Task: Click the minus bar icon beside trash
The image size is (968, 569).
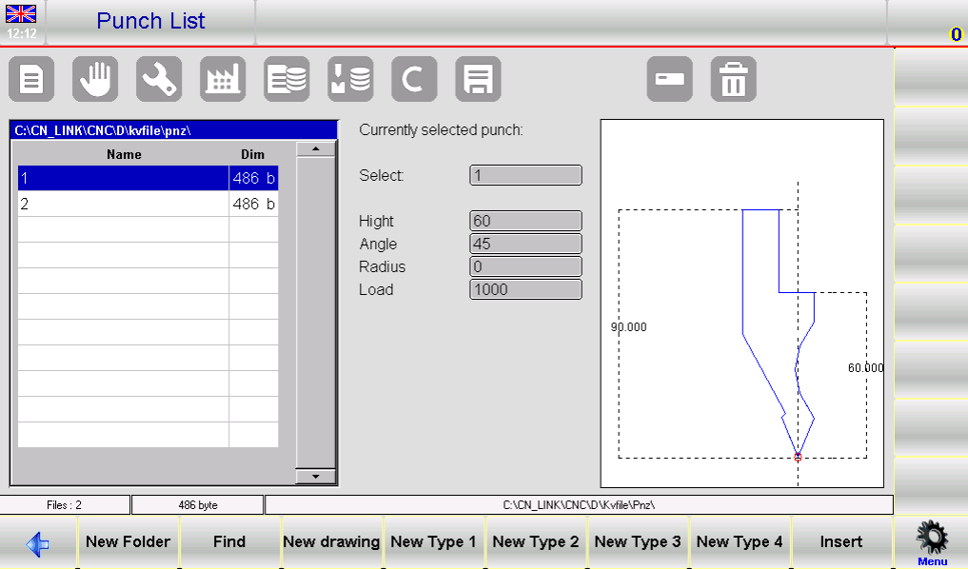Action: [669, 79]
